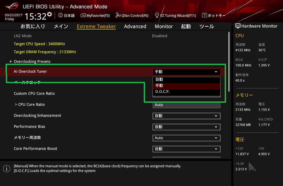Open the ホットキー help
This screenshot has width=283, height=186.
click(x=214, y=15)
